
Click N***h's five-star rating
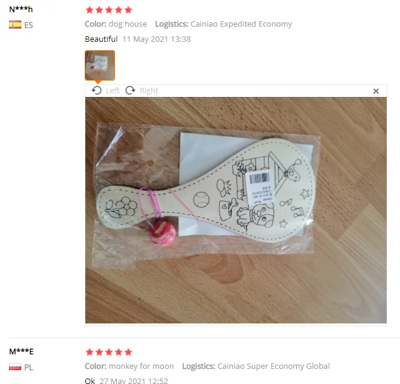tap(109, 10)
